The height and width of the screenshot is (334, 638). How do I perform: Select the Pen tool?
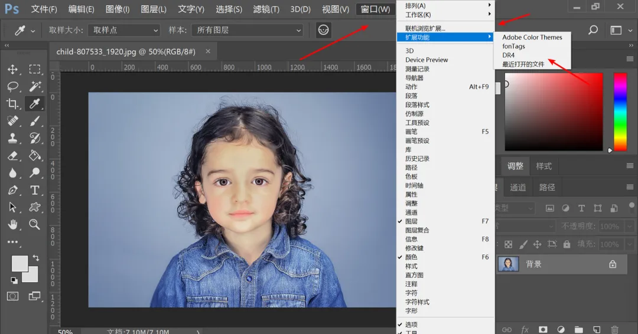[x=12, y=190]
